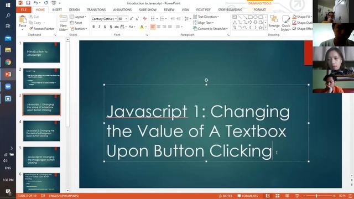Increase font size with the larger A icon
Screen dimensions: 354x199
pos(132,19)
